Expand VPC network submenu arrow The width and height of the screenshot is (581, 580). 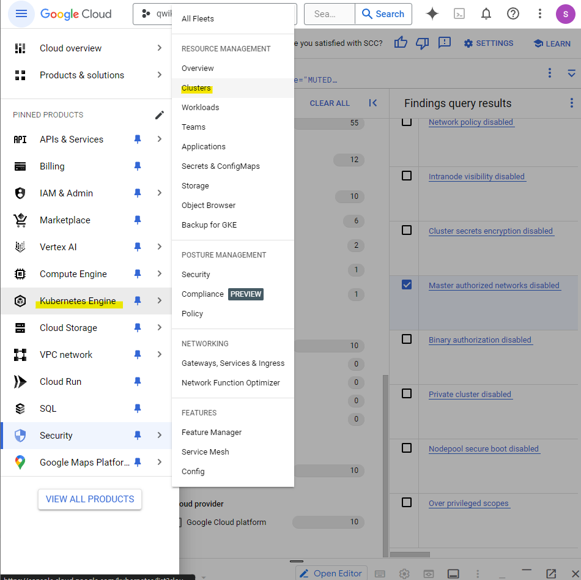pos(160,354)
